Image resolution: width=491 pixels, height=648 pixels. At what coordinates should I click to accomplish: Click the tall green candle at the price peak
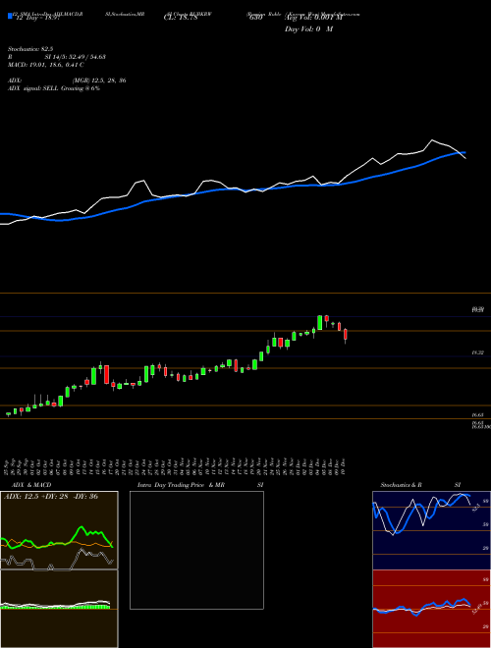pyautogui.click(x=319, y=322)
